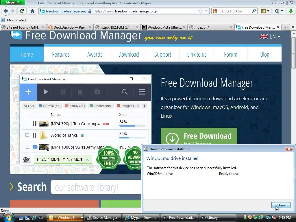Switch to the http://192.168.1.1/ tab

[114, 27]
